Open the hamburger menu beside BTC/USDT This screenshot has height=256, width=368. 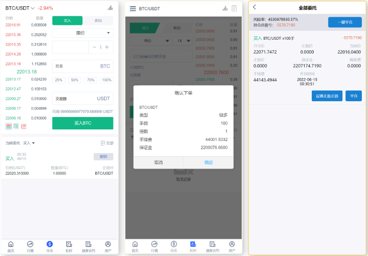pos(133,9)
